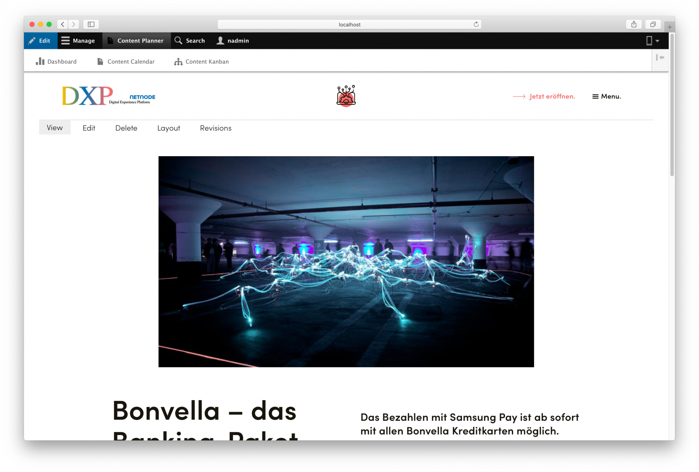Click the Search magnifier in toolbar
Image resolution: width=699 pixels, height=472 pixels.
[x=190, y=41]
